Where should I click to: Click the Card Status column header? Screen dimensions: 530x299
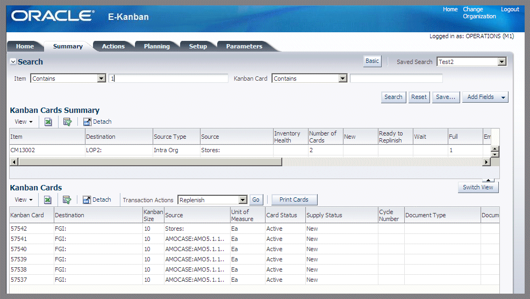point(285,215)
